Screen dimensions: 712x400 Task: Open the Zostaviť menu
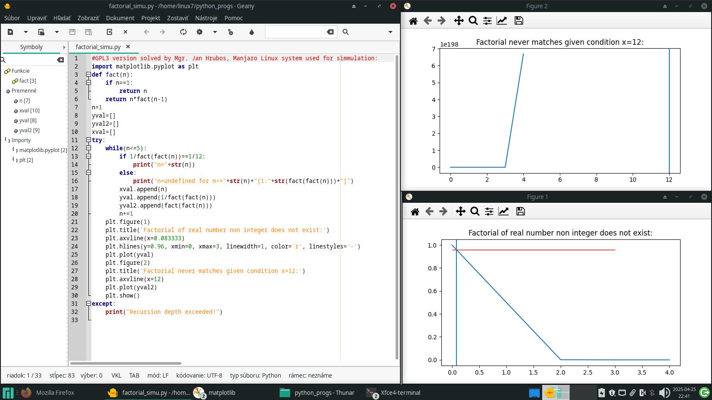pos(178,18)
